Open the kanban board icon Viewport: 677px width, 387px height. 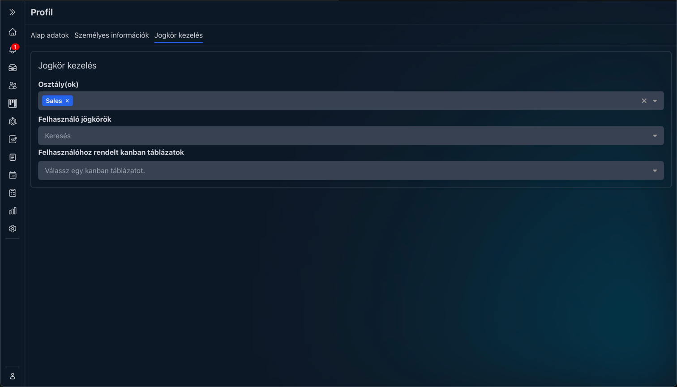[x=13, y=103]
